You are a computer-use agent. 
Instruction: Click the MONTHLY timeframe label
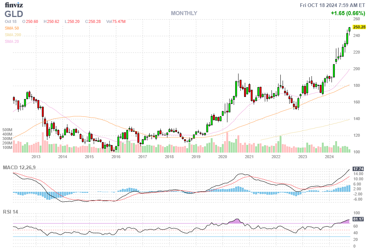[x=184, y=13]
